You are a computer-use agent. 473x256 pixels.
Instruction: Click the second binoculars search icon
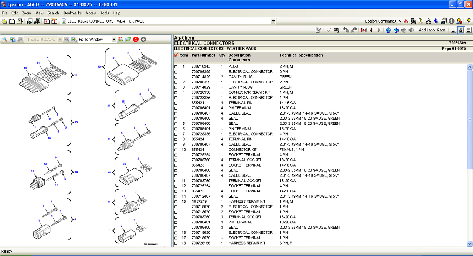click(x=37, y=21)
